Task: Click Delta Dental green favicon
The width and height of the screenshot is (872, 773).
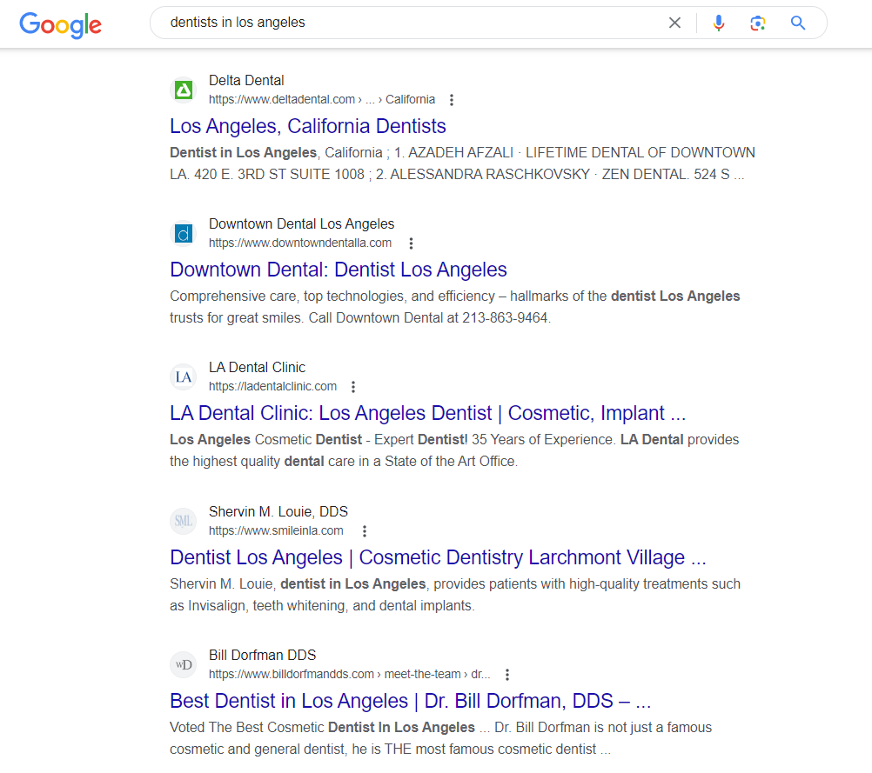Action: pyautogui.click(x=184, y=90)
